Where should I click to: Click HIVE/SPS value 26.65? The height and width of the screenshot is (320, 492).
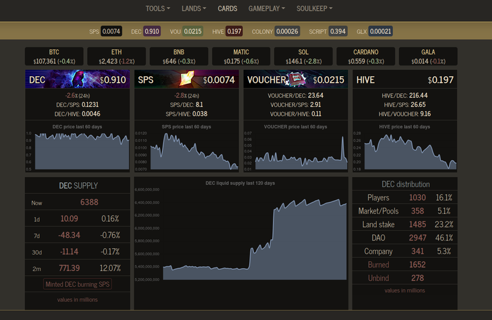click(418, 105)
